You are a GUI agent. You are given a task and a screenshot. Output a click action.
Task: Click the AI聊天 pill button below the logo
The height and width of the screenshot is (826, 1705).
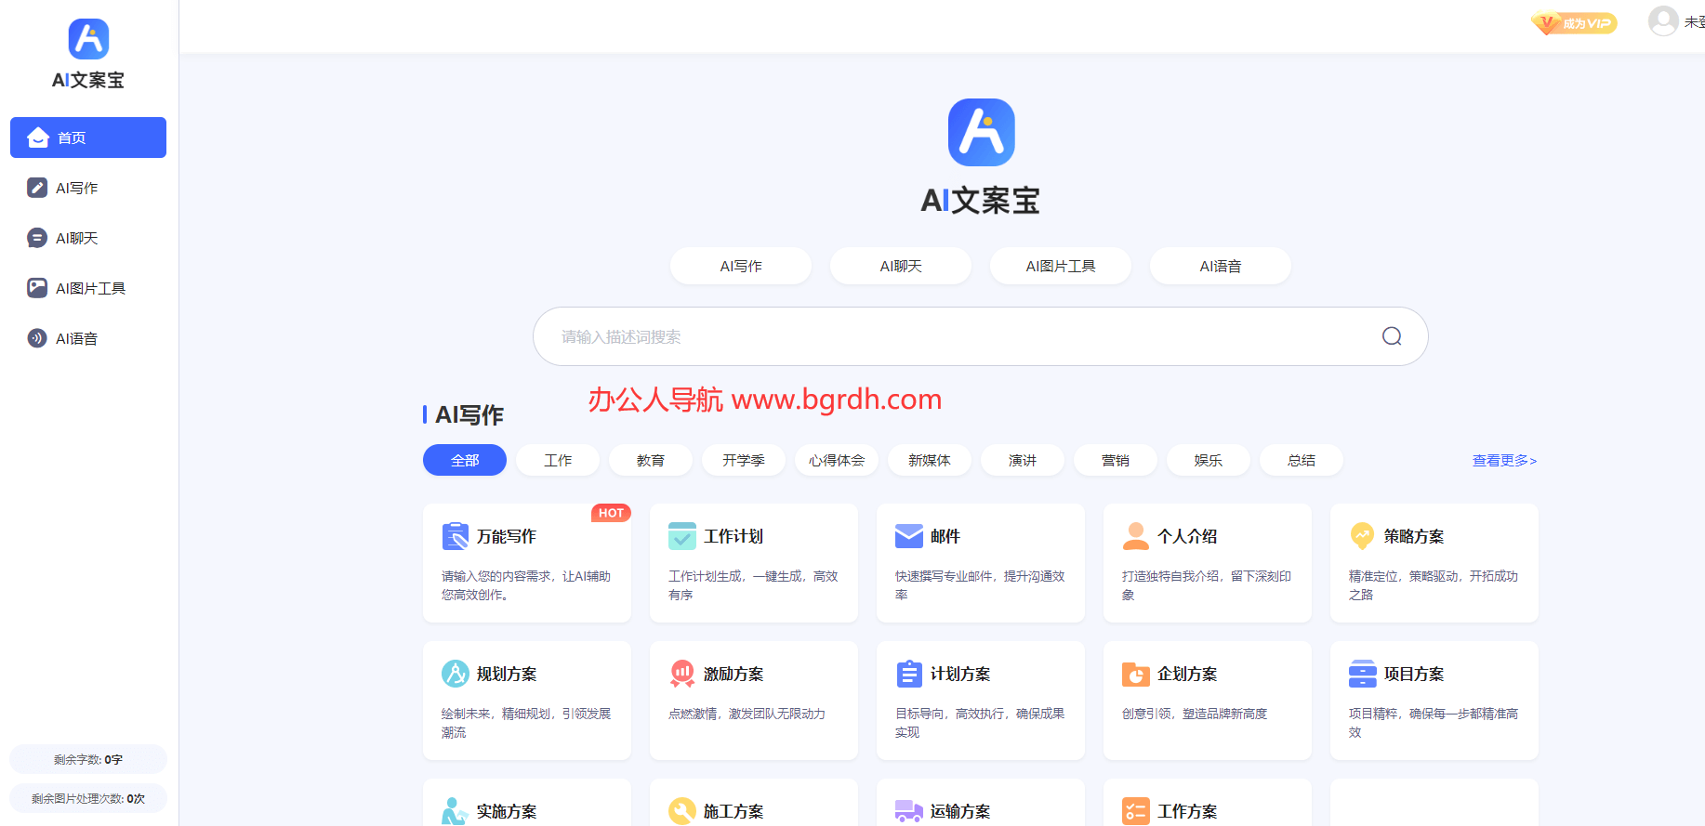coord(901,266)
